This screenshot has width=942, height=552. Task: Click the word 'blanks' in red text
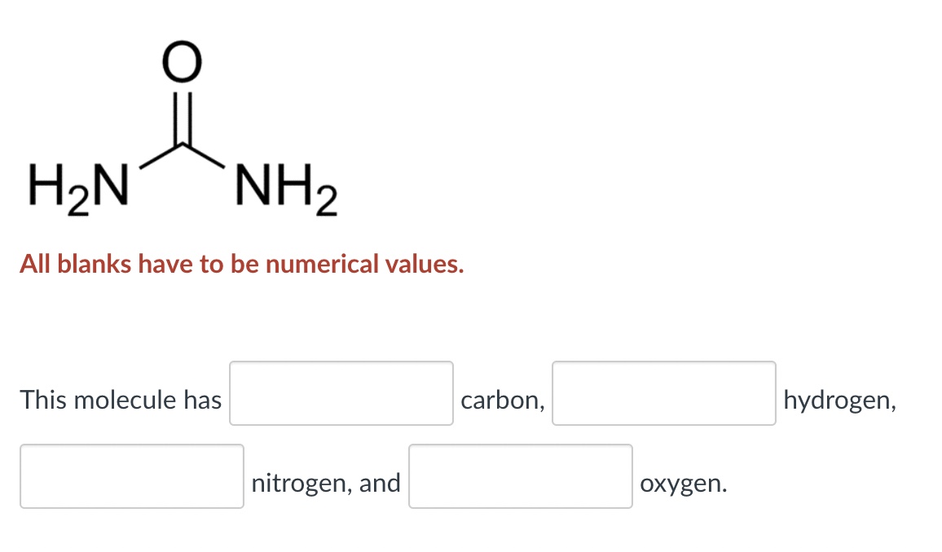click(x=95, y=263)
